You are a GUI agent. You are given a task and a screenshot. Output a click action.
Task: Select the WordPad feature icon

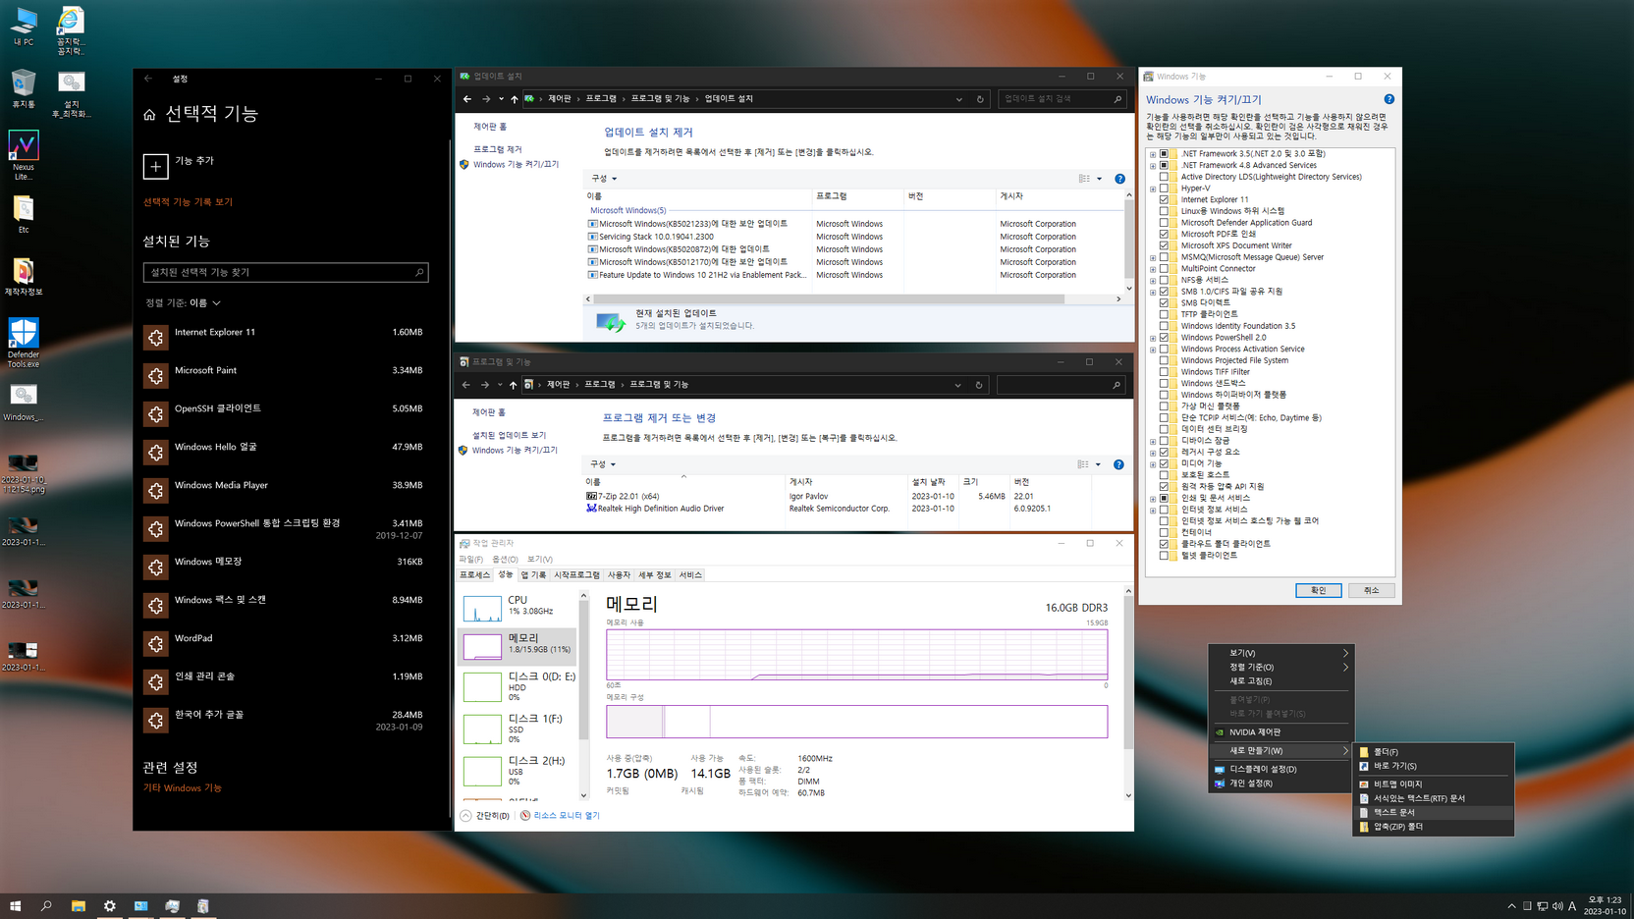click(x=155, y=644)
